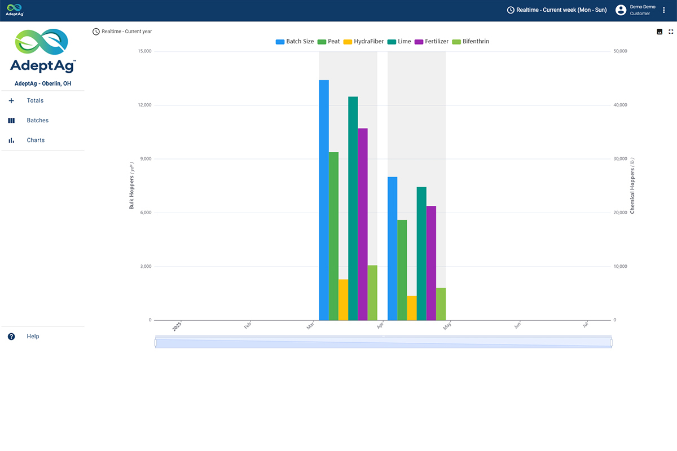This screenshot has width=677, height=451.
Task: Click the AdeptAg logo in top bar
Action: coord(15,10)
